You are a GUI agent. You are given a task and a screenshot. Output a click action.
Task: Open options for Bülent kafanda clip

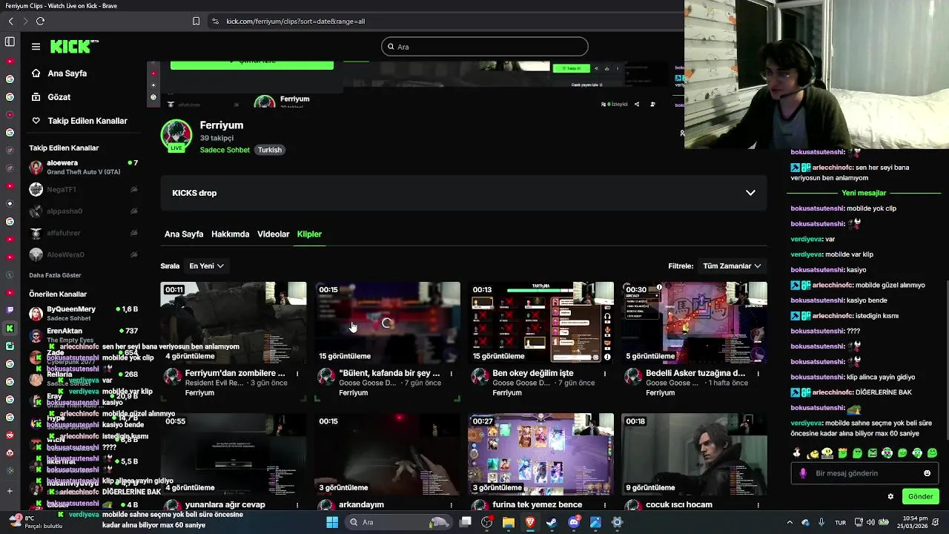451,374
